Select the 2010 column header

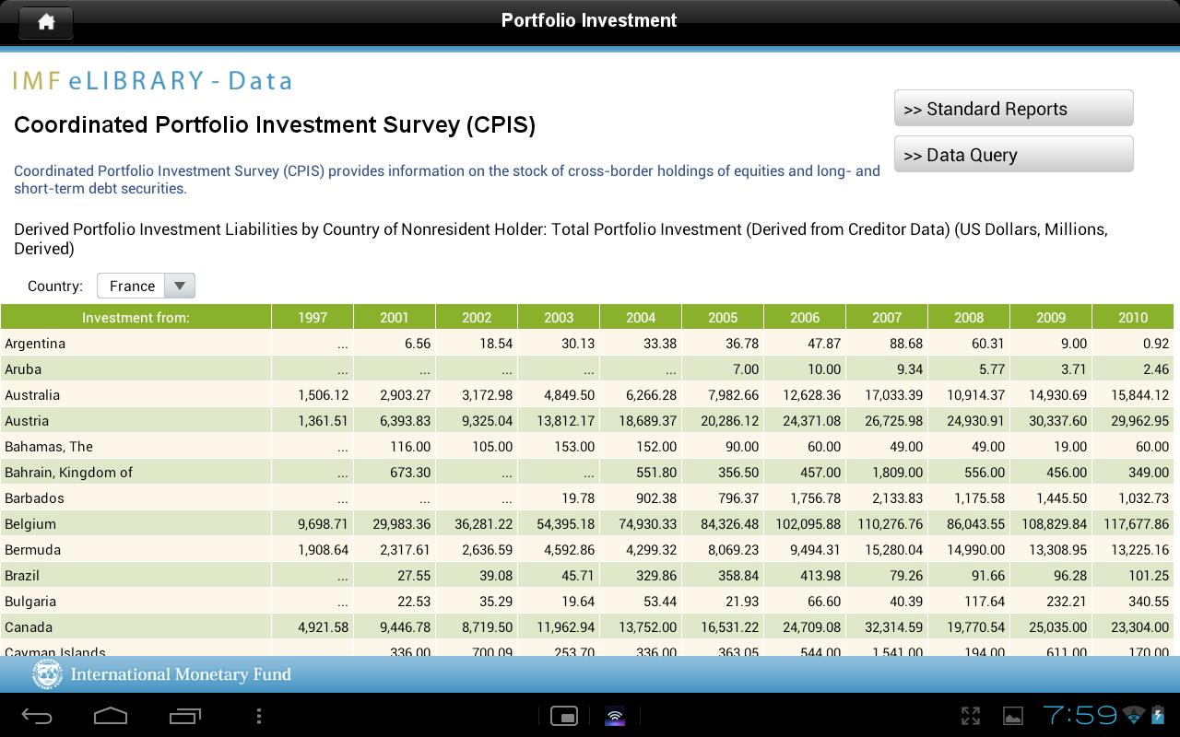(1132, 317)
